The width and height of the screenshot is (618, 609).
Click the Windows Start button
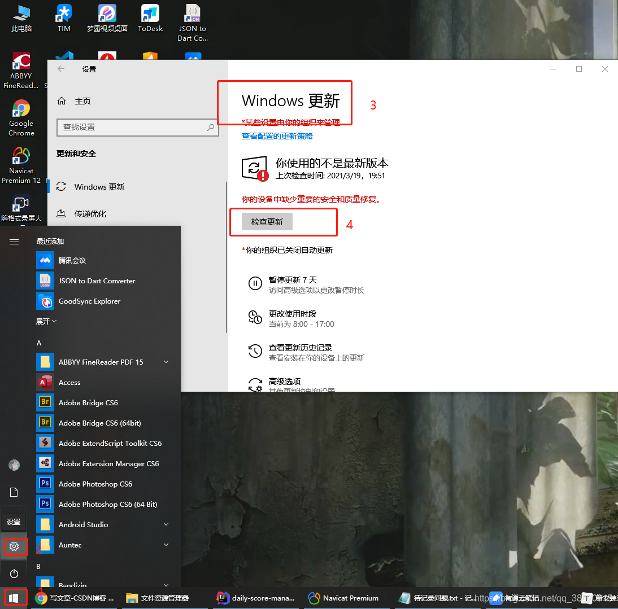coord(14,598)
